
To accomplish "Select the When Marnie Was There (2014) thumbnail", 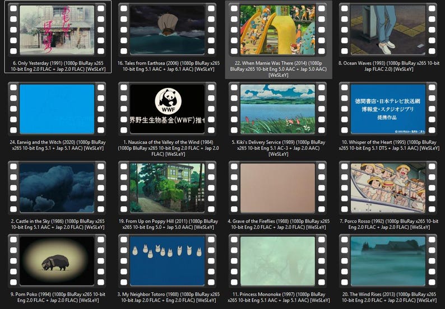I will pos(277,30).
